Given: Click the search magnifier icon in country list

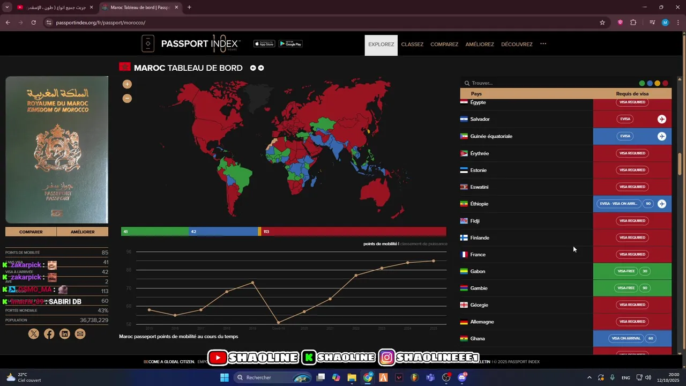Looking at the screenshot, I should 467,83.
